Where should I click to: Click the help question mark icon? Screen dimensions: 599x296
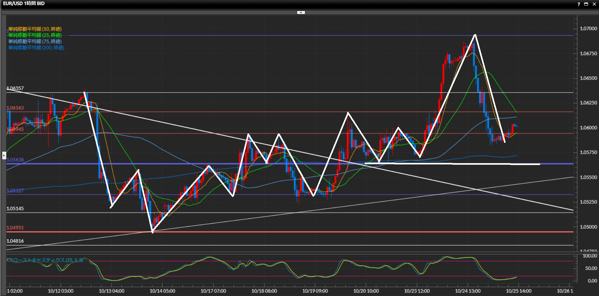[x=579, y=4]
